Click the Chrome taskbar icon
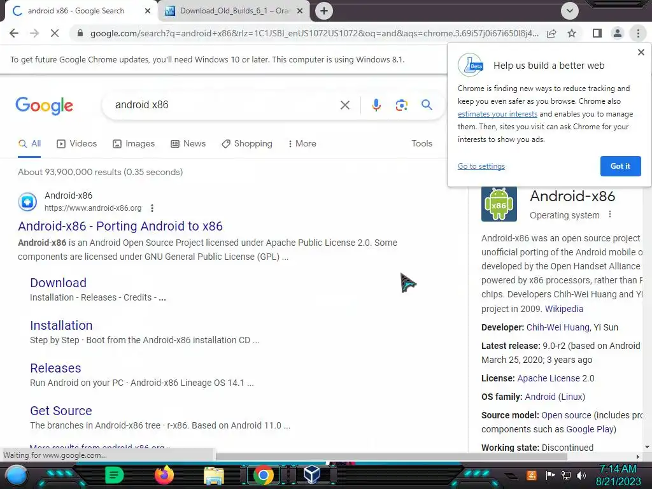The width and height of the screenshot is (652, 489). 263,475
